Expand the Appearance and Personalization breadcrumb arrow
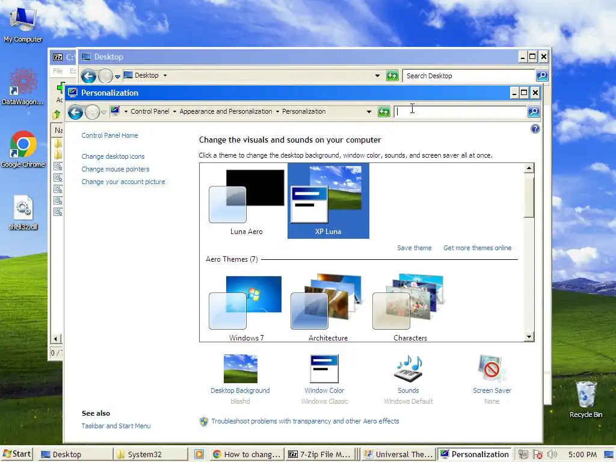 coord(277,111)
